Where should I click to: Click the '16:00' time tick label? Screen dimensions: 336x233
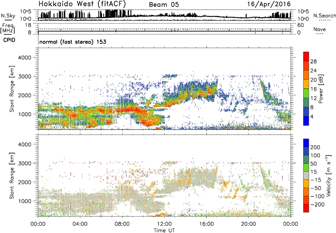[x=206, y=224]
